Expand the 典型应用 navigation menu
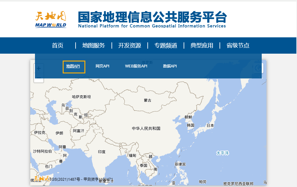This screenshot has width=297, height=187. [x=202, y=45]
